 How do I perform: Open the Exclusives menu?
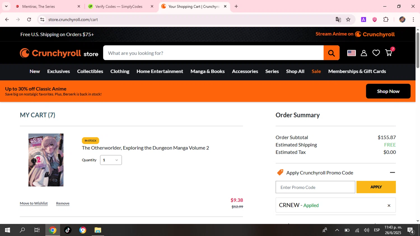tap(59, 71)
